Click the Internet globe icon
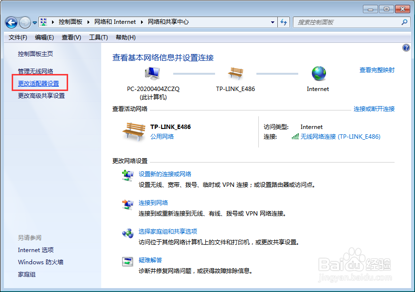 (319, 73)
